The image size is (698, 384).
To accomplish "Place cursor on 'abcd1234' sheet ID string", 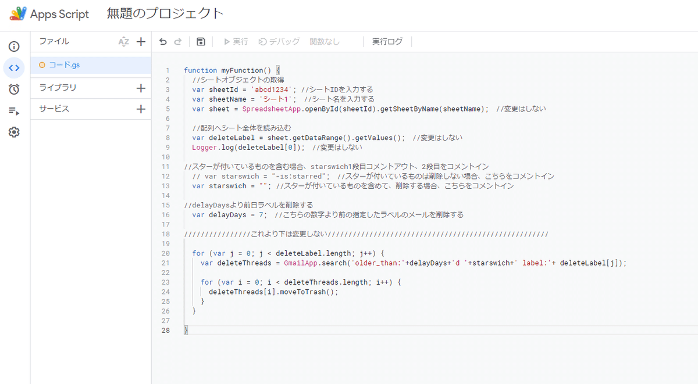I will (271, 89).
